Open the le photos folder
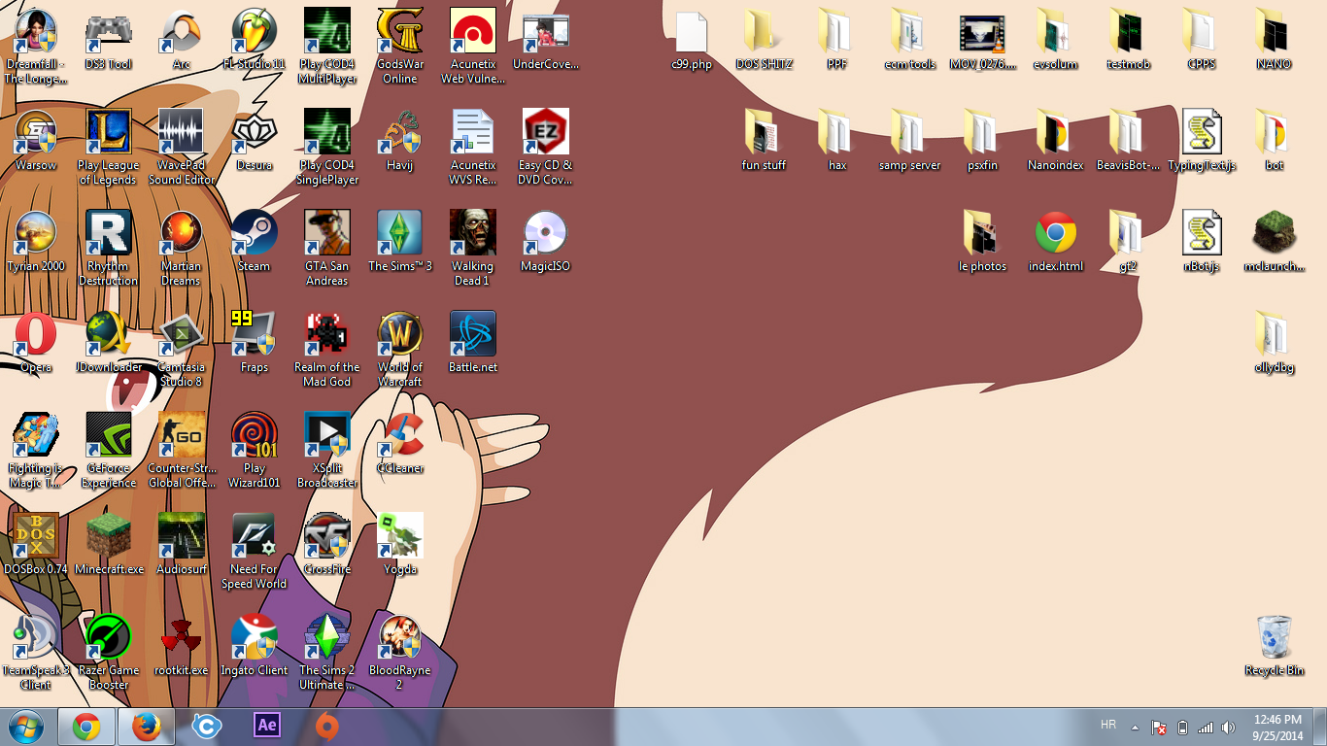The image size is (1327, 746). click(x=983, y=242)
